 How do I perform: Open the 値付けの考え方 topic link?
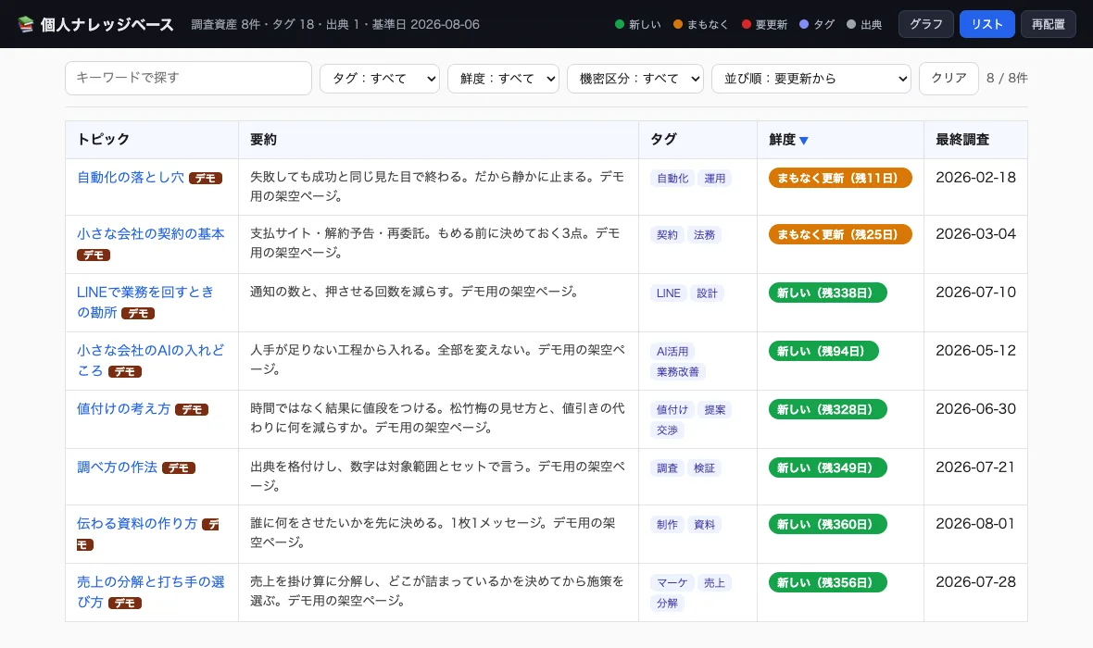click(x=123, y=409)
